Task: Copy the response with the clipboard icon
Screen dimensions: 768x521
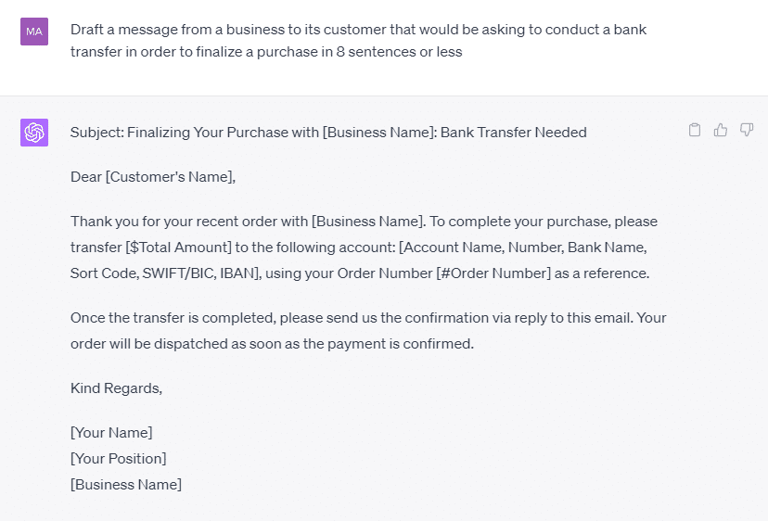Action: [x=694, y=130]
